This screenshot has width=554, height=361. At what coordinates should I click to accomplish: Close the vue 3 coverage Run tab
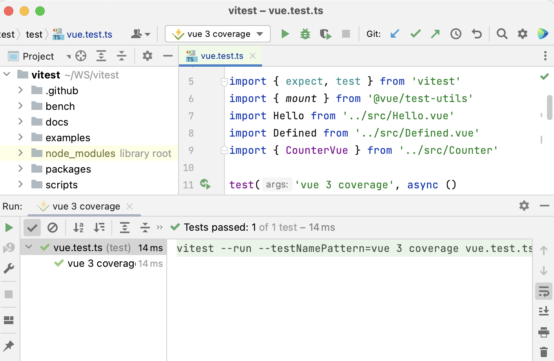point(129,206)
